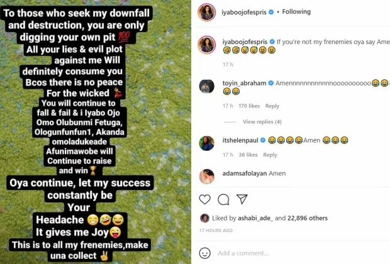Open itshelenpaul's profile avatar
The width and height of the screenshot is (390, 264).
[207, 143]
